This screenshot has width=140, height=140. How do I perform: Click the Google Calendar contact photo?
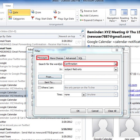click(103, 127)
